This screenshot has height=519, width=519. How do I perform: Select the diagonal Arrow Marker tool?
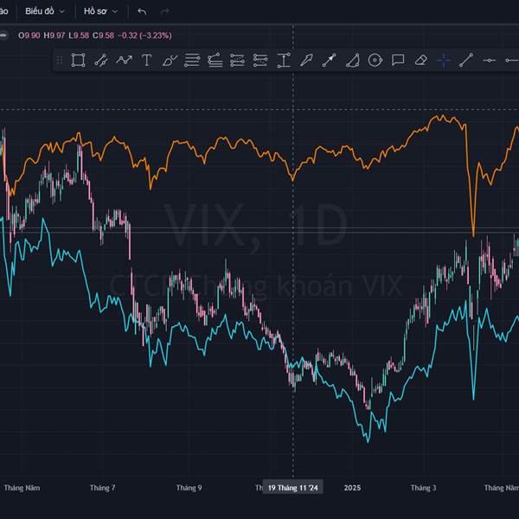tap(306, 61)
